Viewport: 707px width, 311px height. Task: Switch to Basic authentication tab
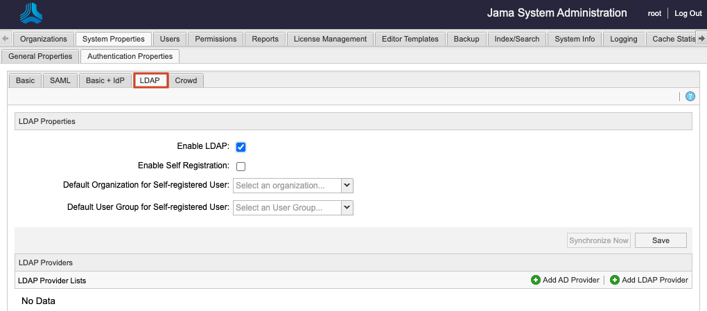pyautogui.click(x=25, y=80)
